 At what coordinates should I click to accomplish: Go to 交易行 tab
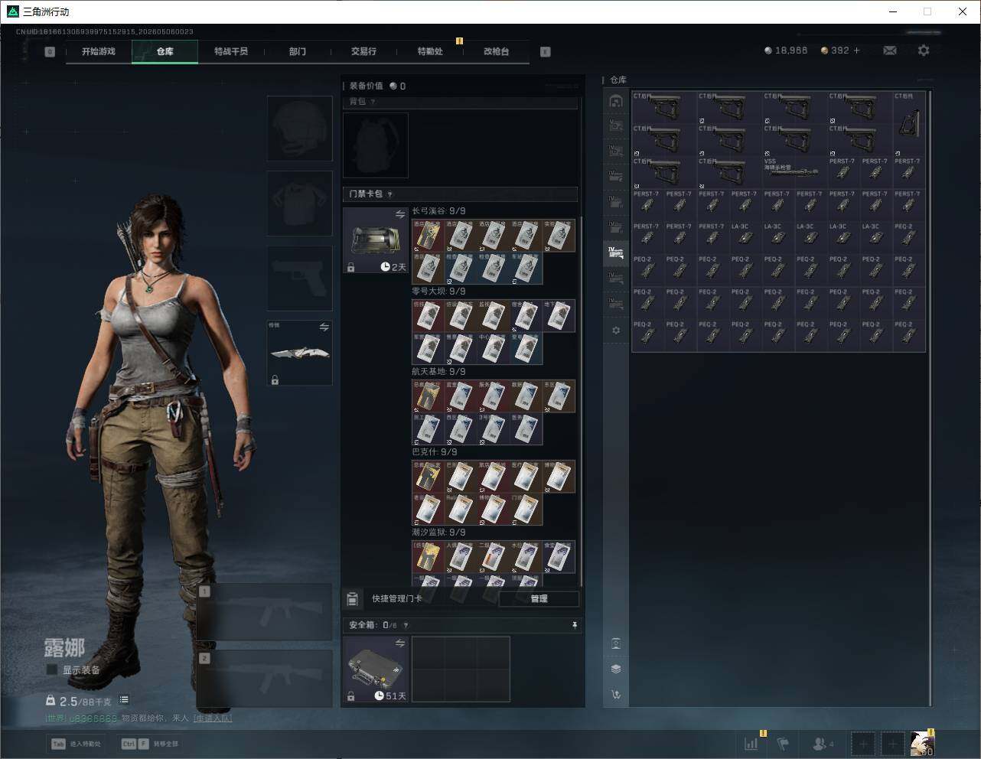363,51
